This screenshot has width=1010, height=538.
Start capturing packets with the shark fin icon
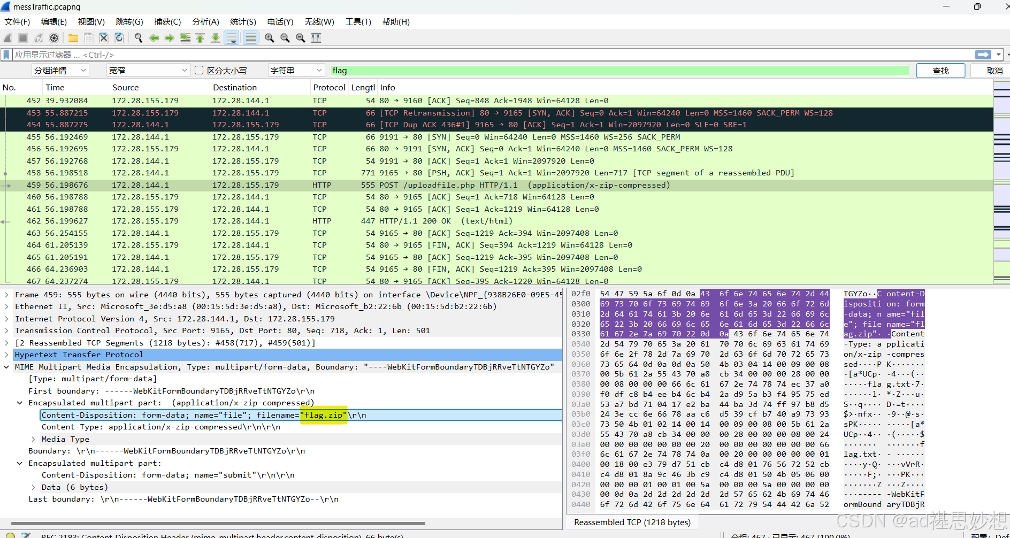(7, 37)
